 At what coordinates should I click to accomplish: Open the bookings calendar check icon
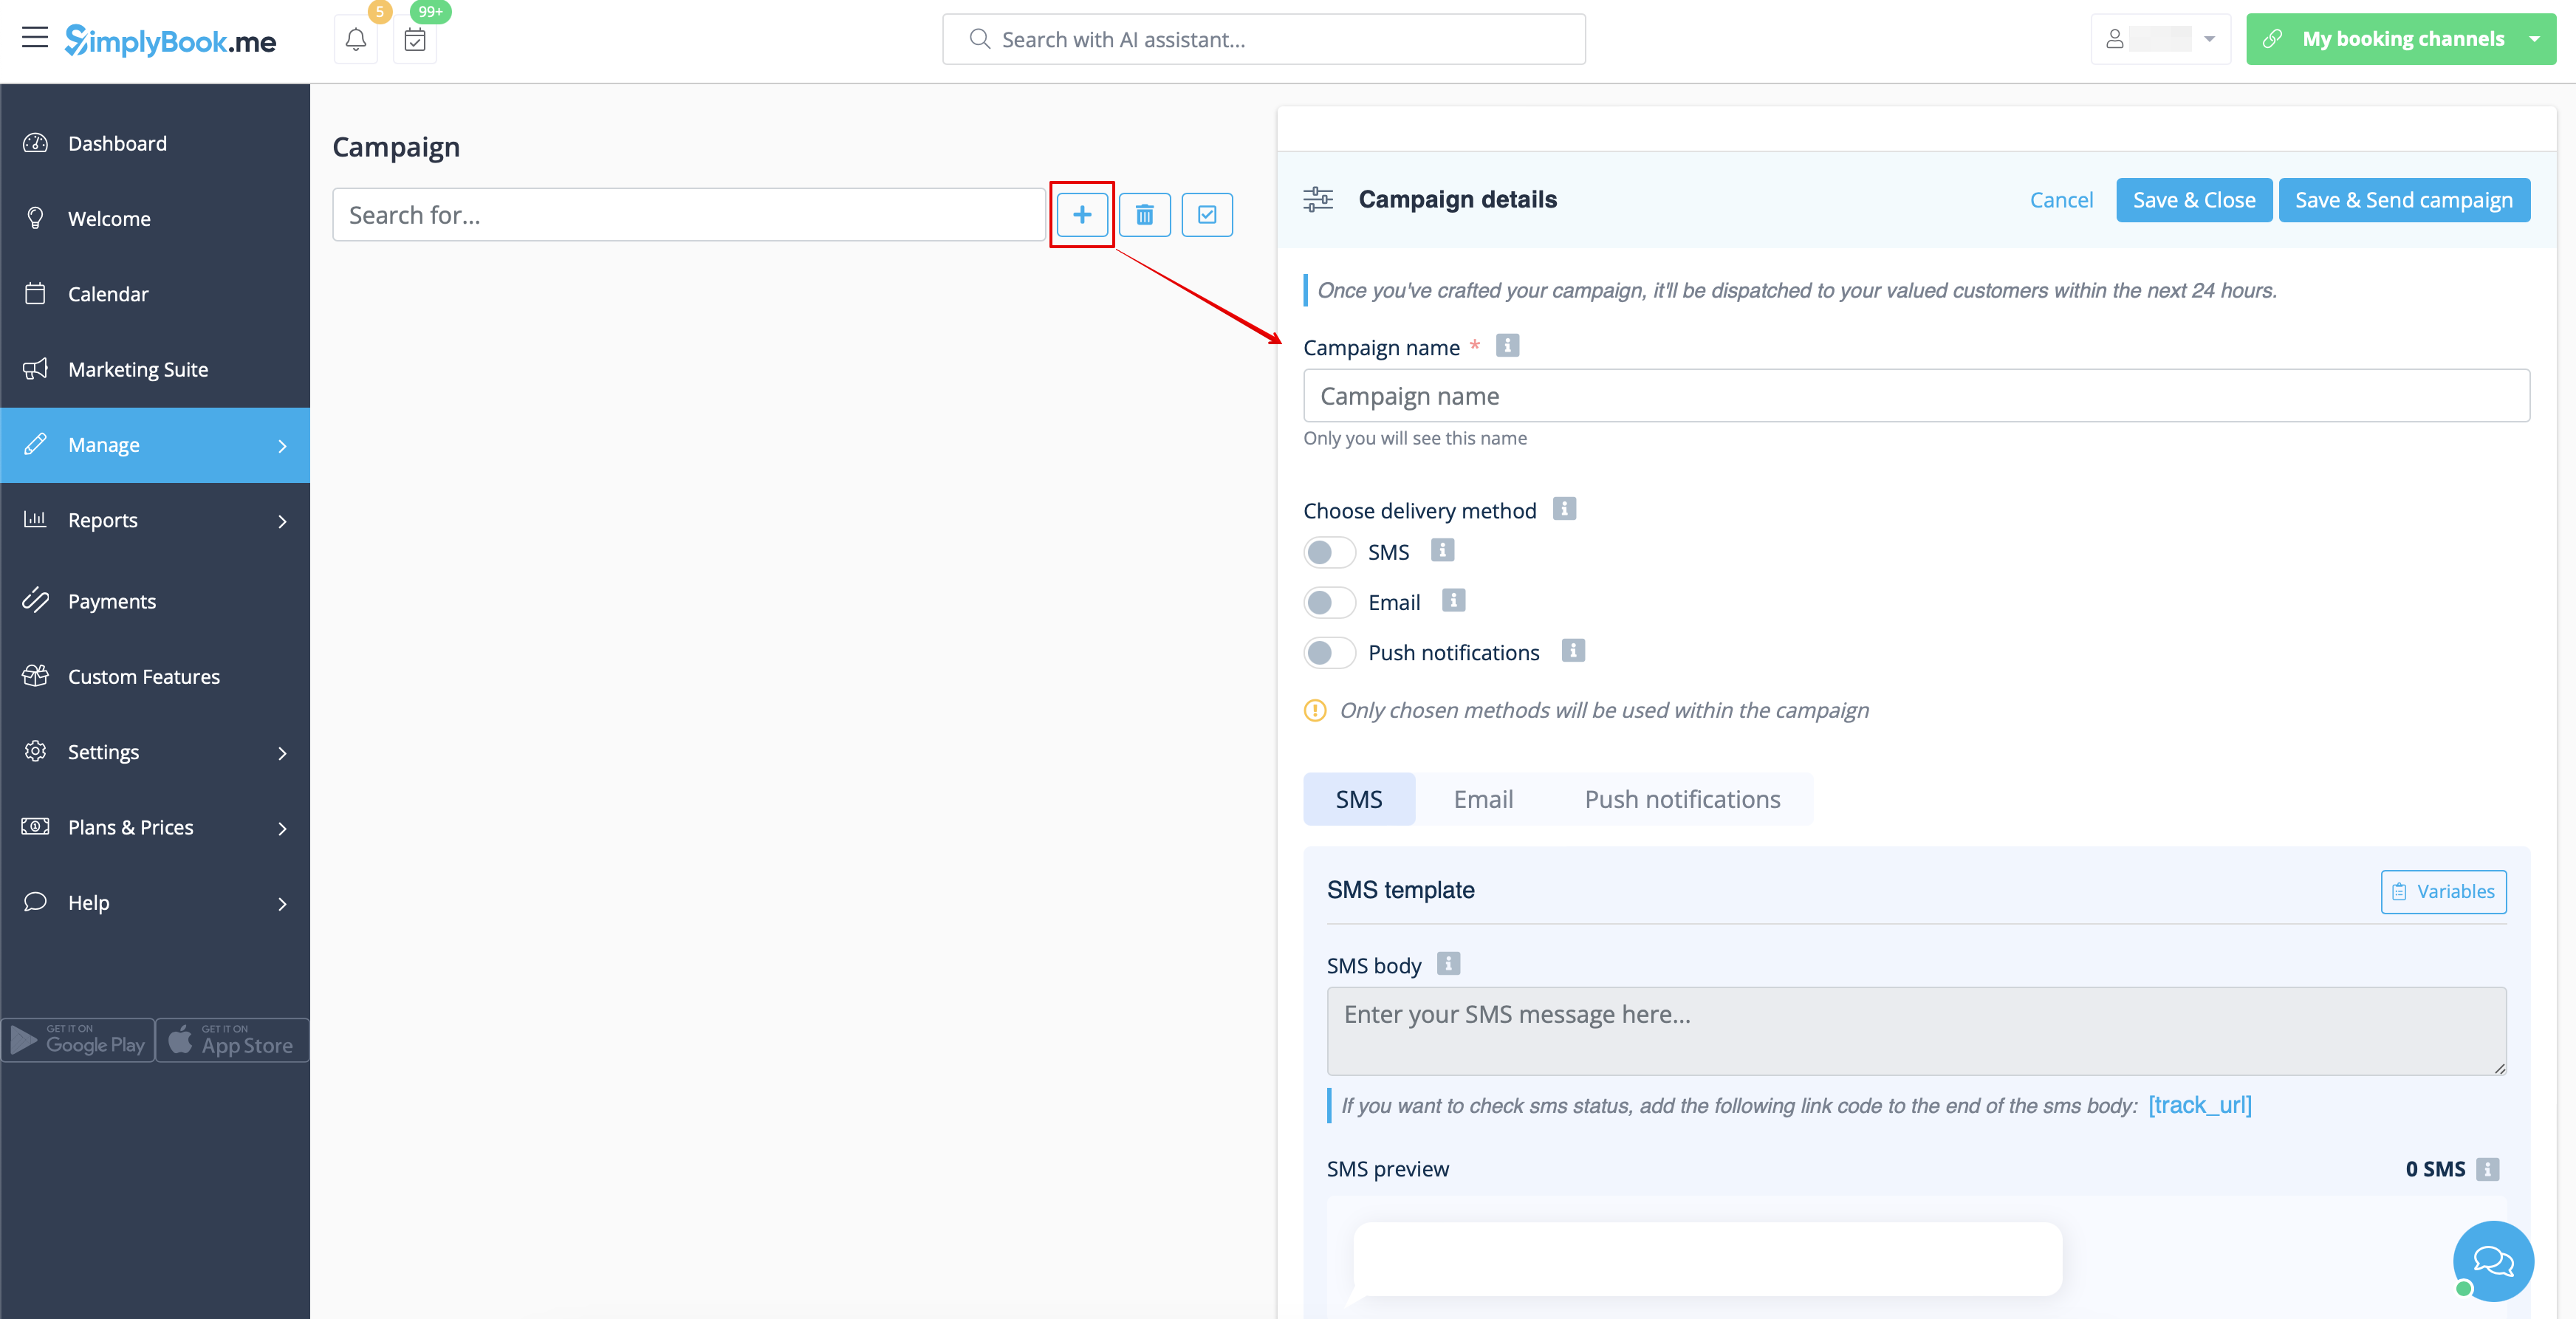pos(415,40)
